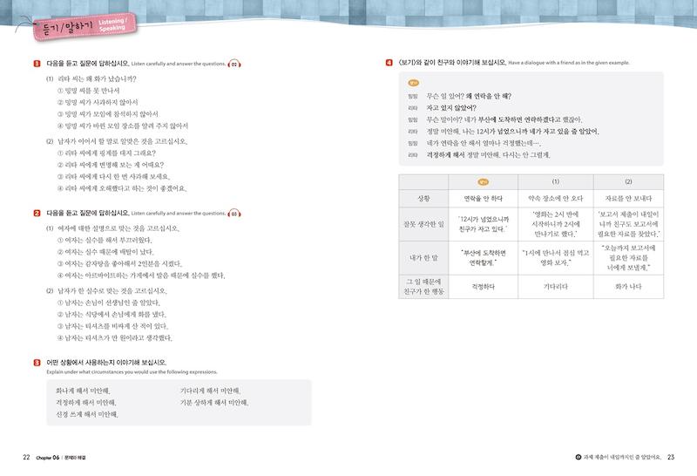Click the cell 12시가 넘었으니까 친구가 자고 있다
The width and height of the screenshot is (697, 476).
[x=484, y=224]
